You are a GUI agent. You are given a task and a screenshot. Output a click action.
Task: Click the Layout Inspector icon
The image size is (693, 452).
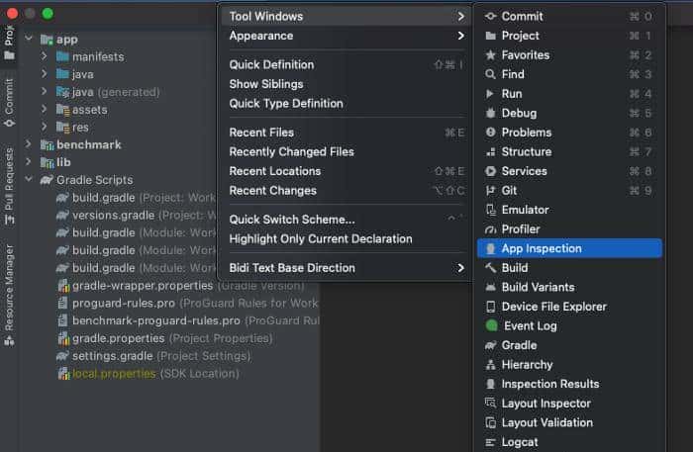(490, 404)
